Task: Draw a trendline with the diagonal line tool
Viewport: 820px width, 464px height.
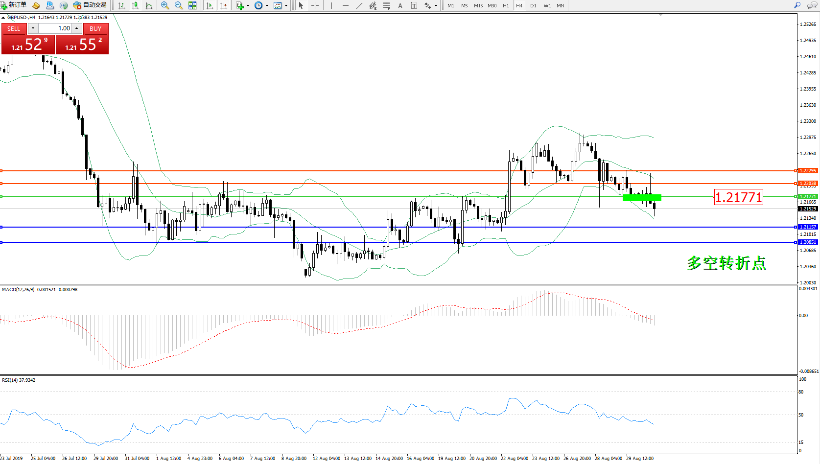Action: (359, 5)
